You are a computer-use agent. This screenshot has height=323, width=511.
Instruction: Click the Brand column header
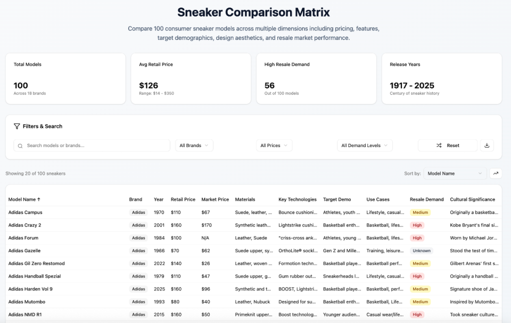click(x=136, y=199)
